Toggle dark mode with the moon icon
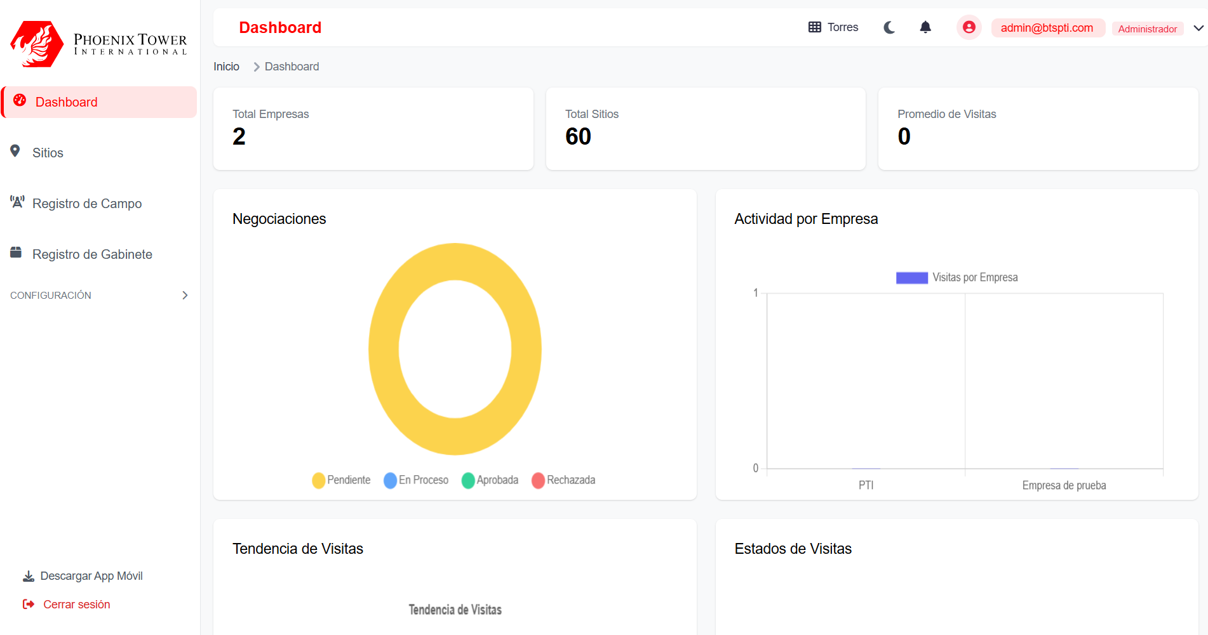This screenshot has width=1208, height=635. click(x=889, y=27)
